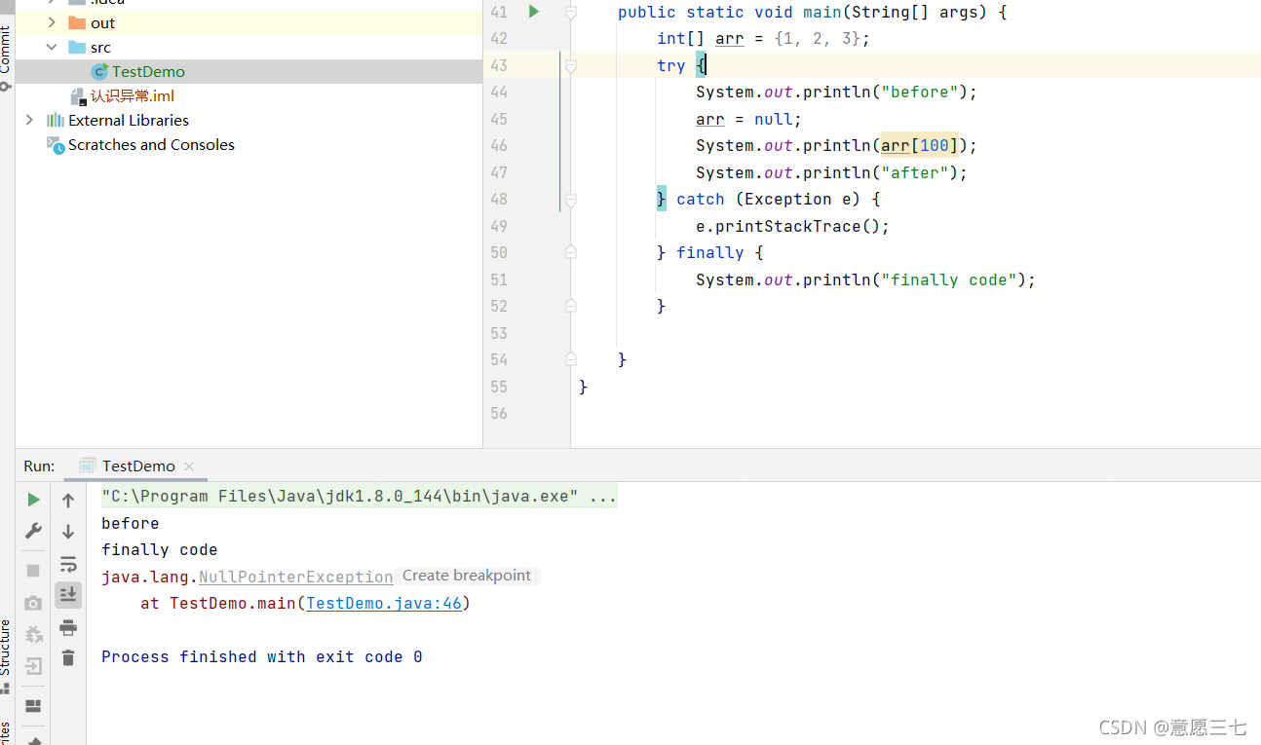This screenshot has height=745, width=1261.
Task: Click the blue src folder icon
Action: (77, 47)
